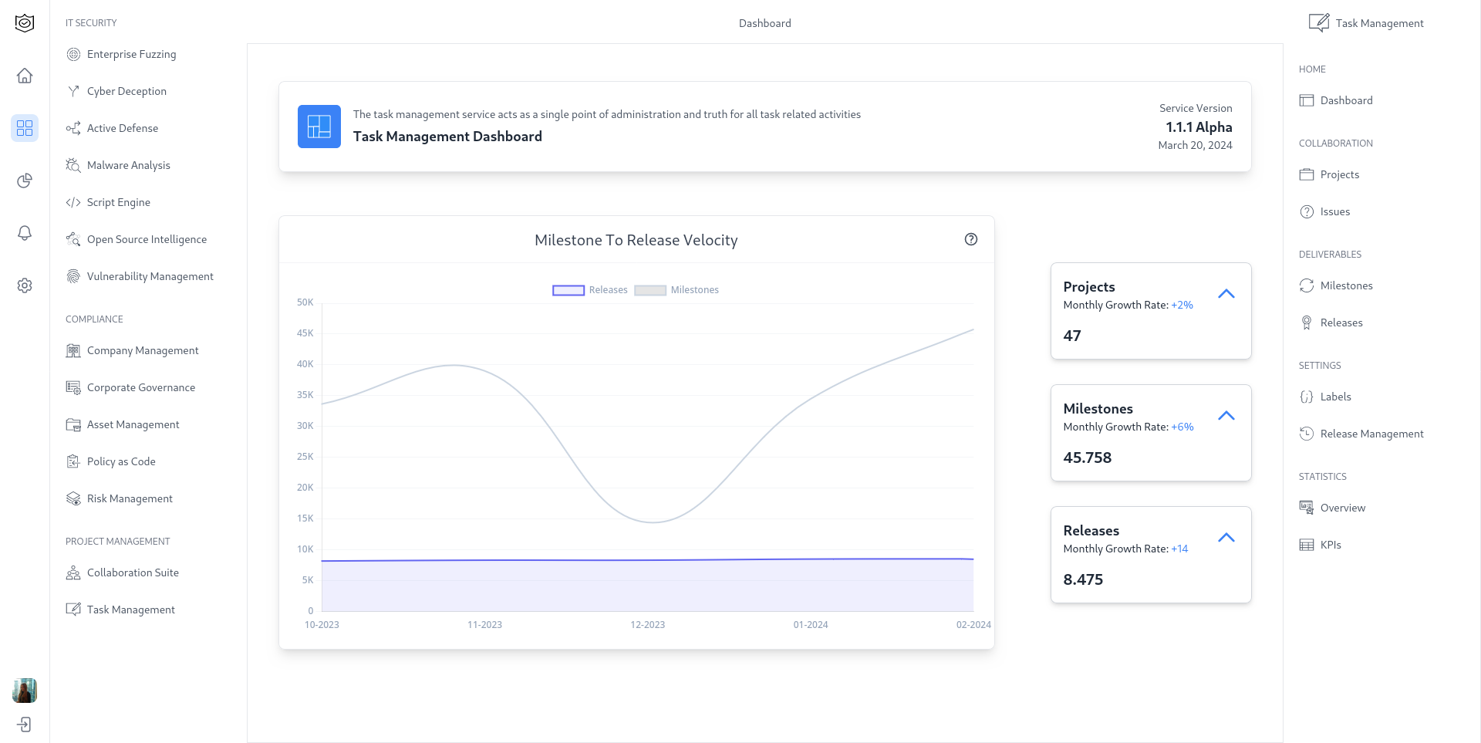Hide the Releases line via legend swatch
This screenshot has height=743, width=1481.
coord(568,289)
